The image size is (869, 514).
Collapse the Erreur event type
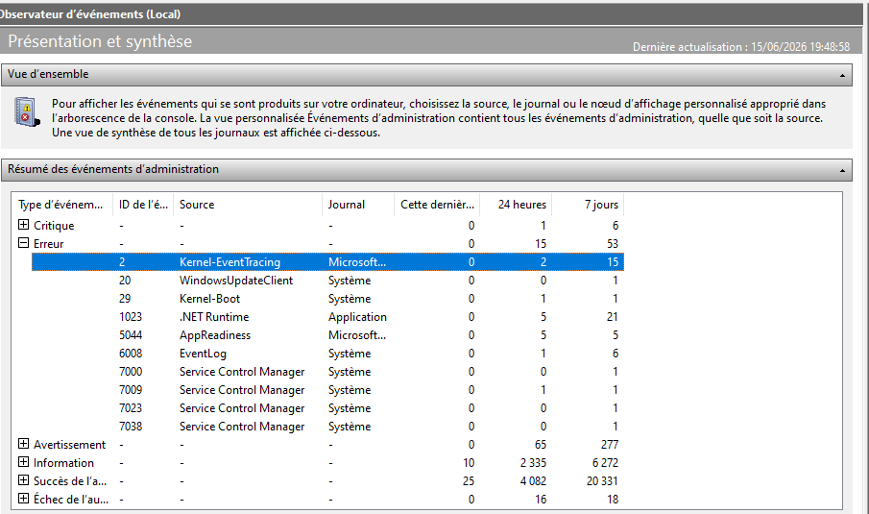23,243
